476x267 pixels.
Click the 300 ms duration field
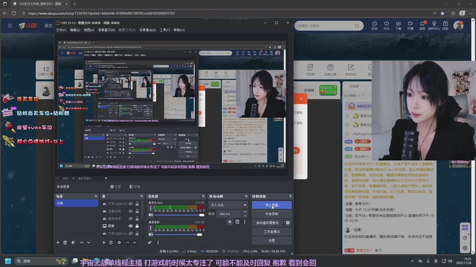(229, 214)
